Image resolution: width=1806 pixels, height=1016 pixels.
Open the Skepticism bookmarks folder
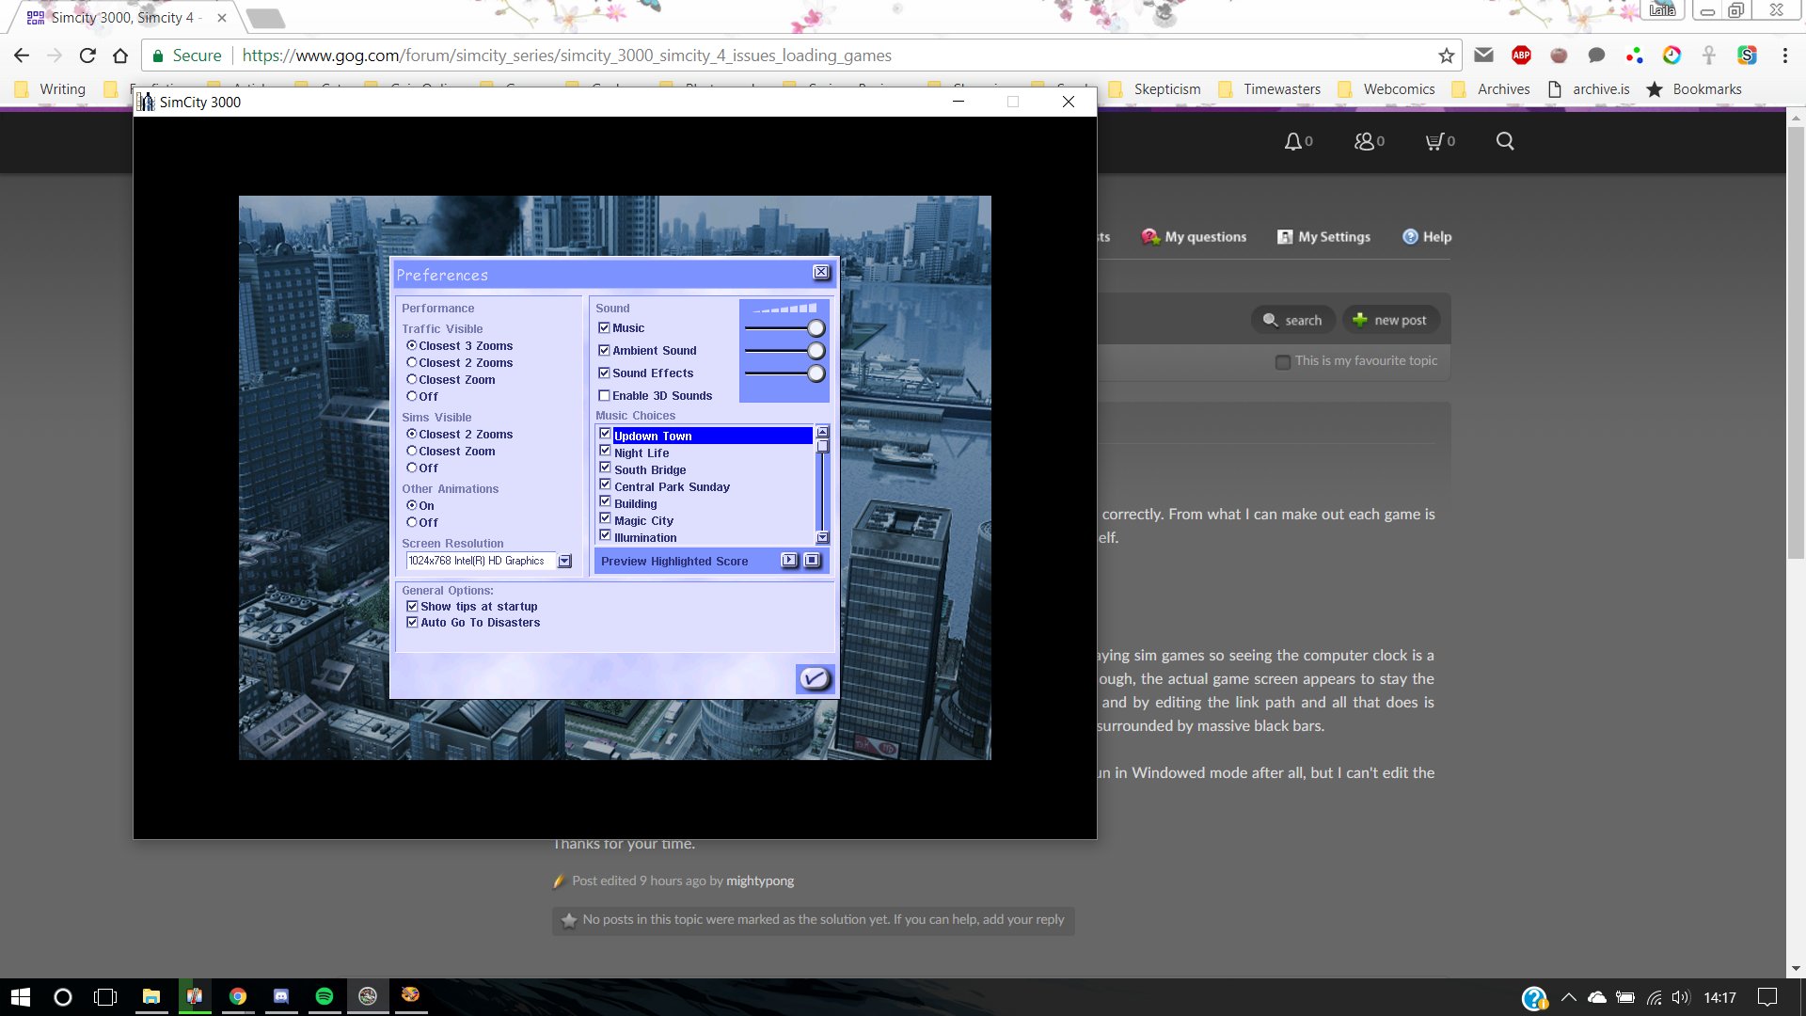coord(1155,89)
